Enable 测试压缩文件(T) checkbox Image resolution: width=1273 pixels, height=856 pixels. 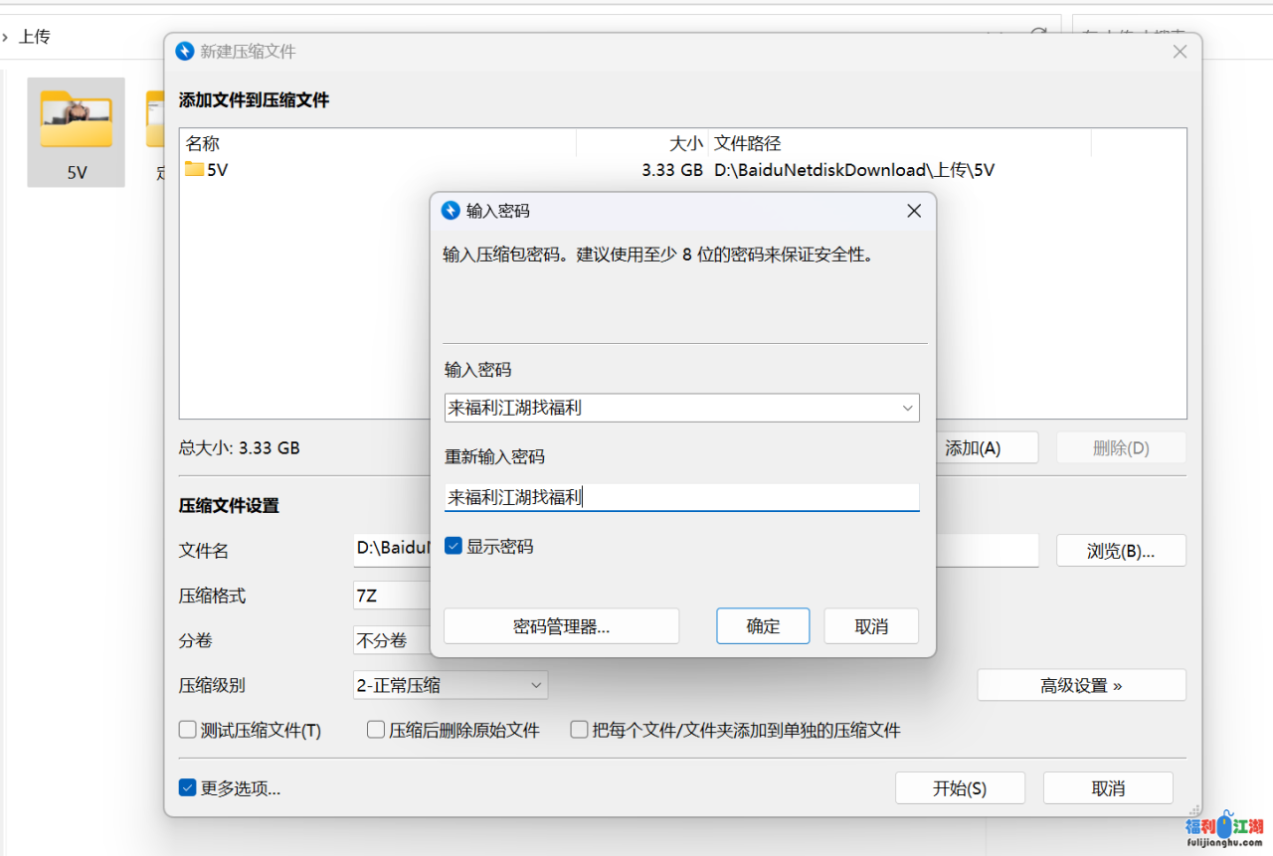pyautogui.click(x=188, y=730)
